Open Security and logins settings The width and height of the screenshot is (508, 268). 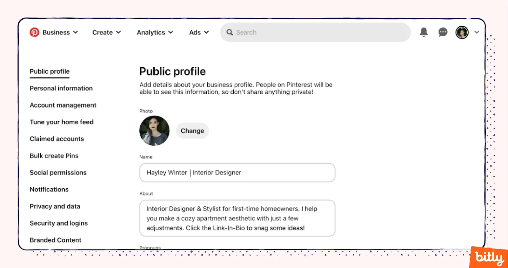59,223
